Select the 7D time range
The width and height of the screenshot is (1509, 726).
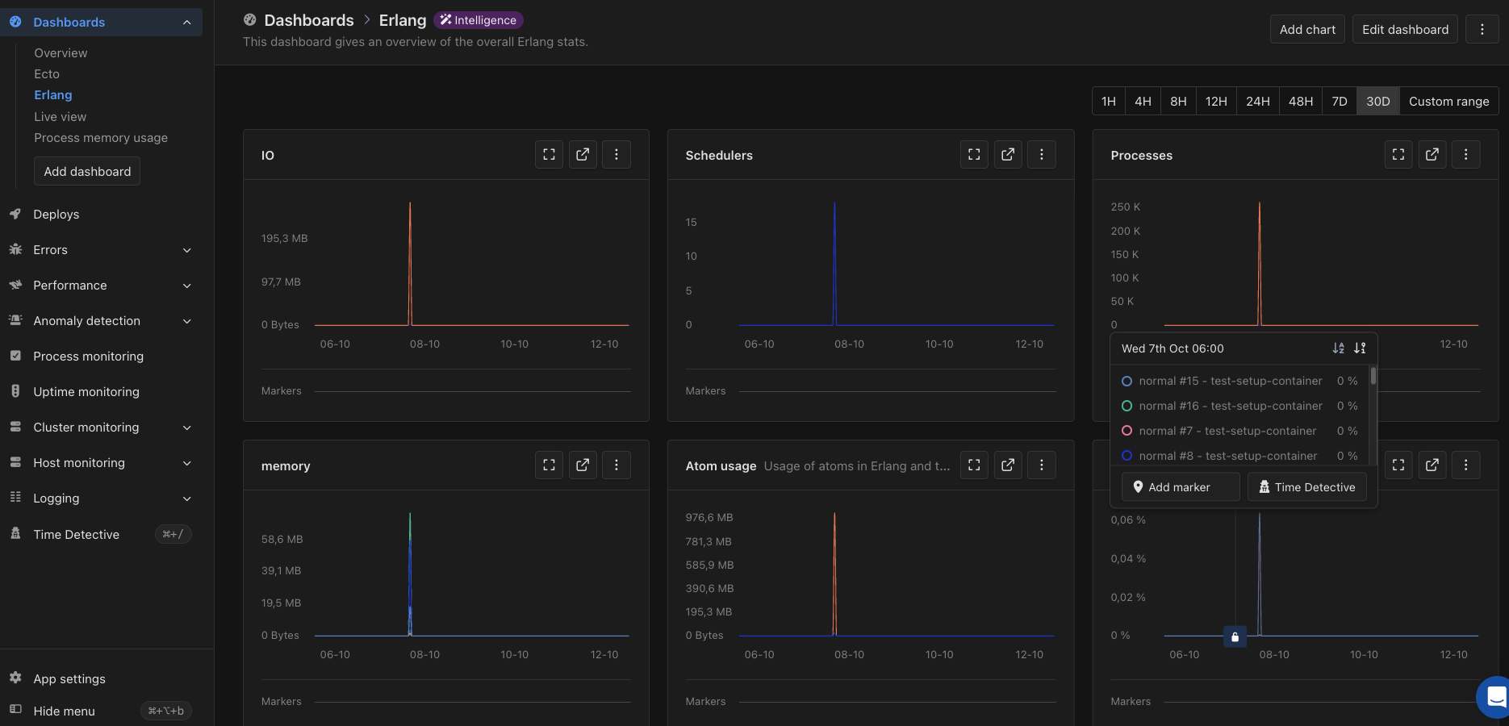point(1340,102)
